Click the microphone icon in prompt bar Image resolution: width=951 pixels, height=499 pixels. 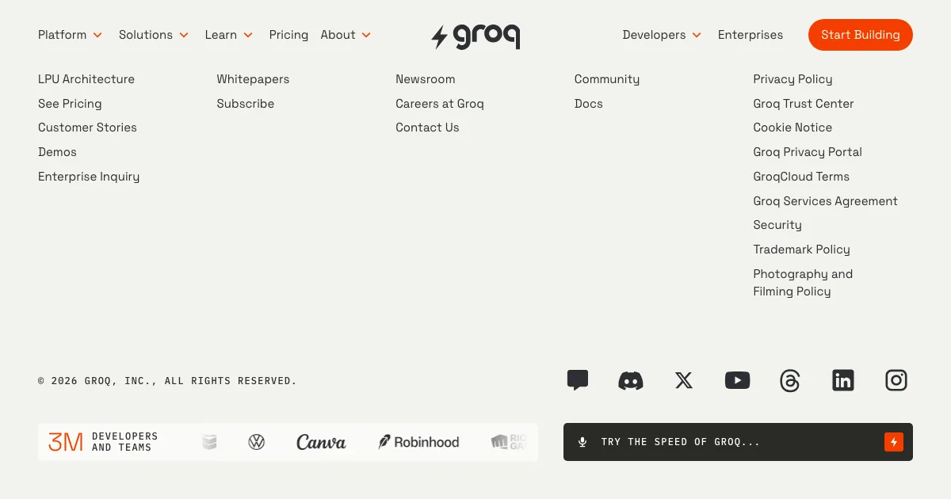coord(582,442)
